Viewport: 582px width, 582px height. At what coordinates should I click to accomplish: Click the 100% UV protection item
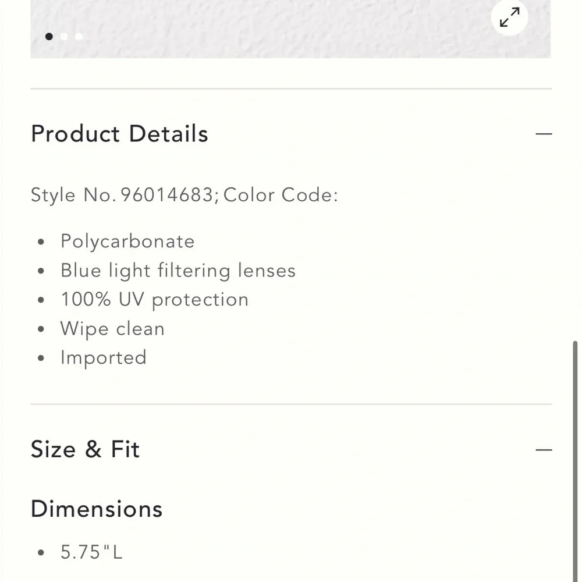(x=154, y=300)
